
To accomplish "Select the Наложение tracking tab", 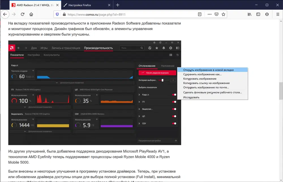I will pyautogui.click(x=168, y=66).
